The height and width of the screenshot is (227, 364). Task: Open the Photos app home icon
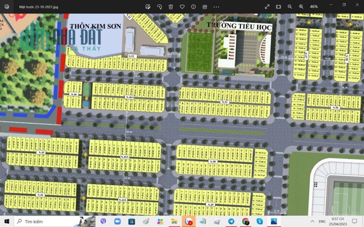(x=7, y=7)
